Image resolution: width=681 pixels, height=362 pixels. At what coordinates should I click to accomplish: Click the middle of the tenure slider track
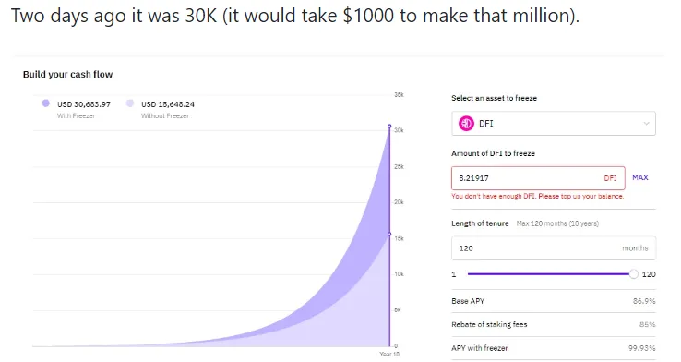point(548,274)
